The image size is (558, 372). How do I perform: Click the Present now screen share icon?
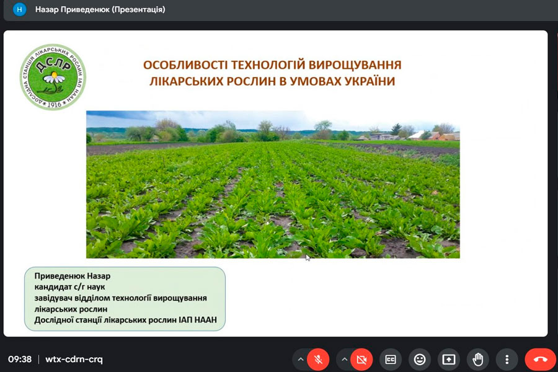click(449, 360)
